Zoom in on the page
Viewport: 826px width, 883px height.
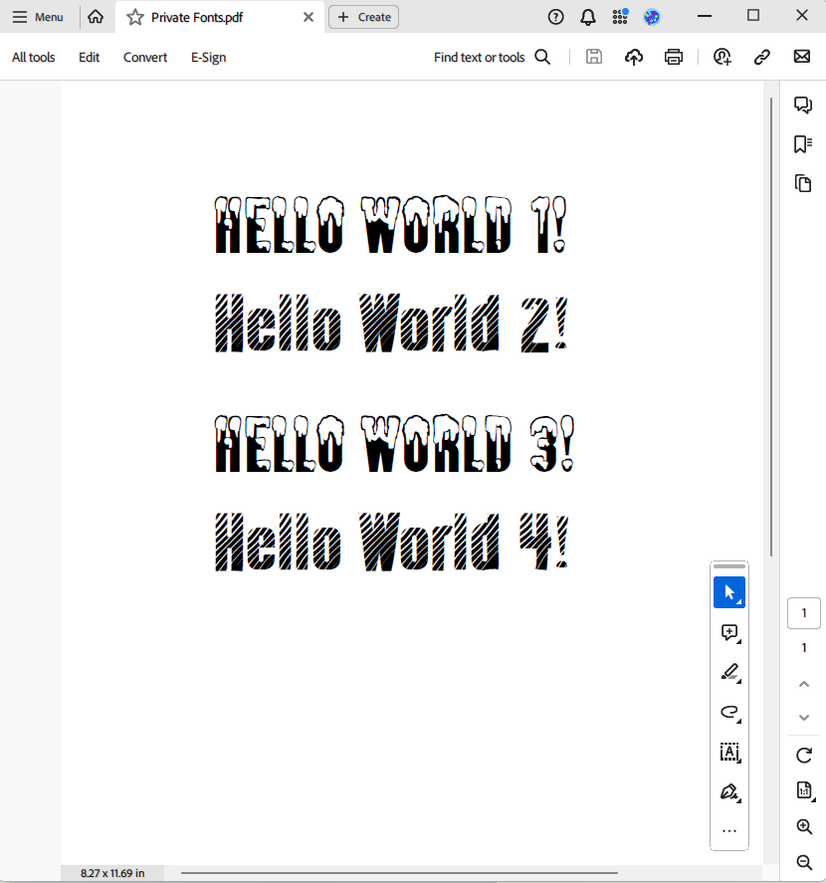[803, 826]
